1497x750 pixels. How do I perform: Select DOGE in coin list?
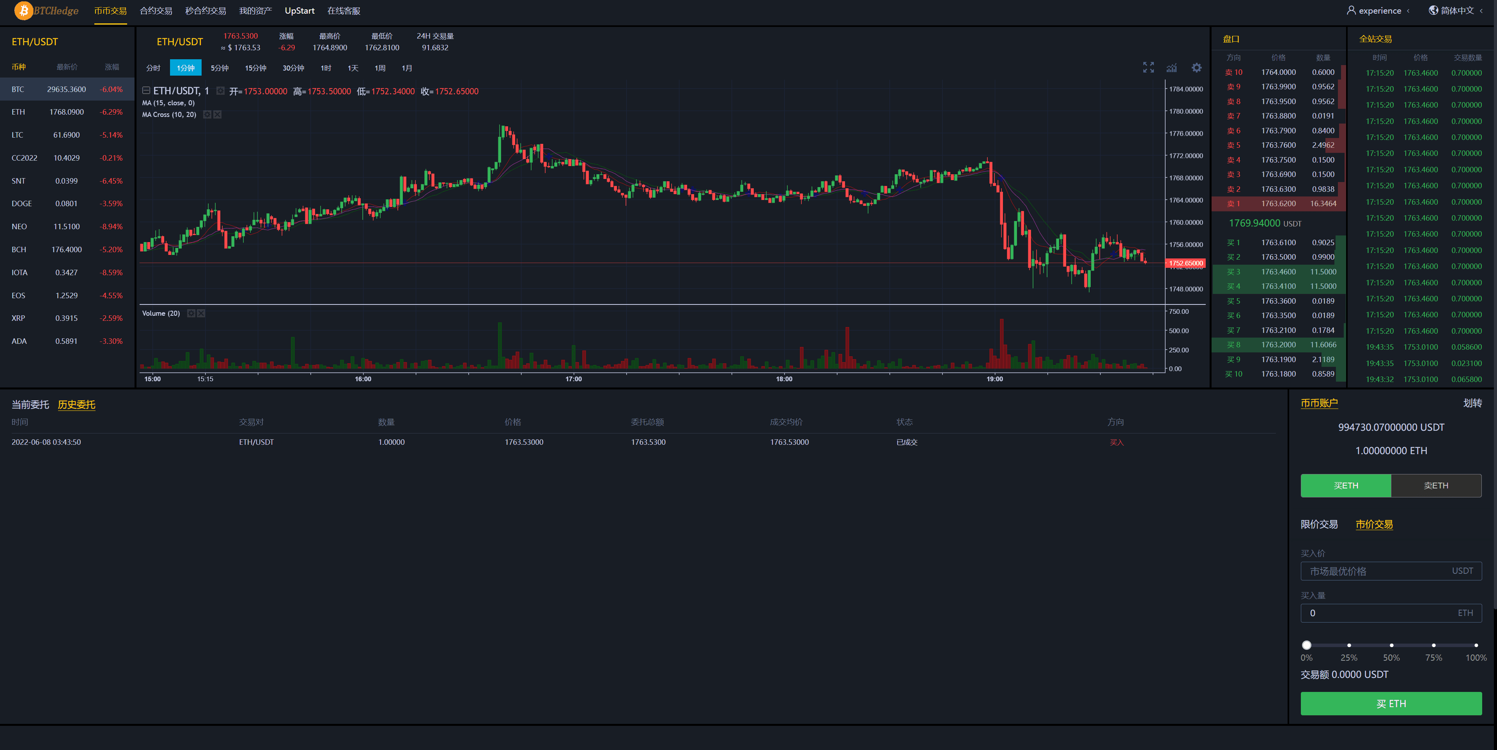coord(67,203)
